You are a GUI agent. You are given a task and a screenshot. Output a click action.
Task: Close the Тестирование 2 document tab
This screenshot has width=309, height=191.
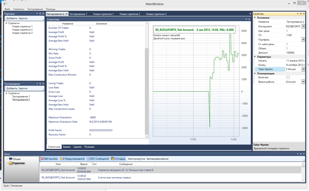[67, 14]
